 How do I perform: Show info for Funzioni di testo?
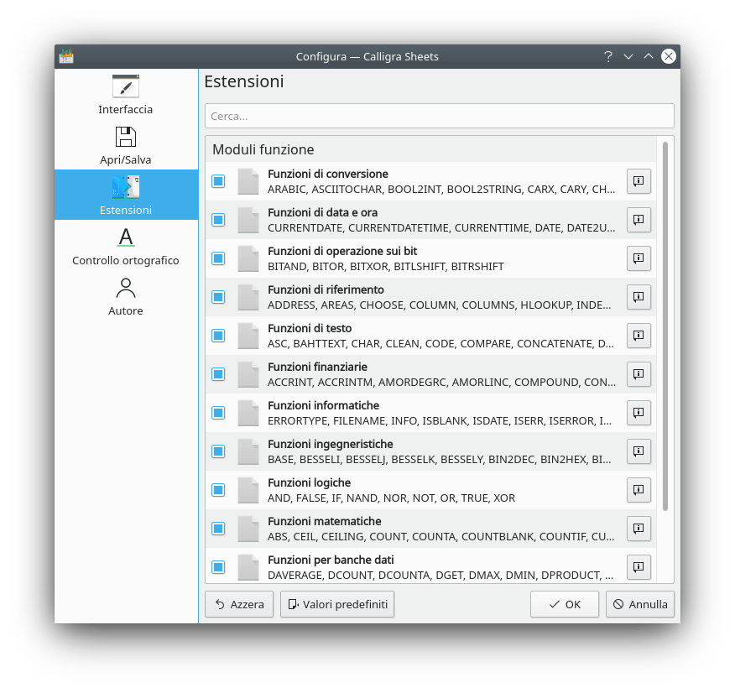point(639,336)
